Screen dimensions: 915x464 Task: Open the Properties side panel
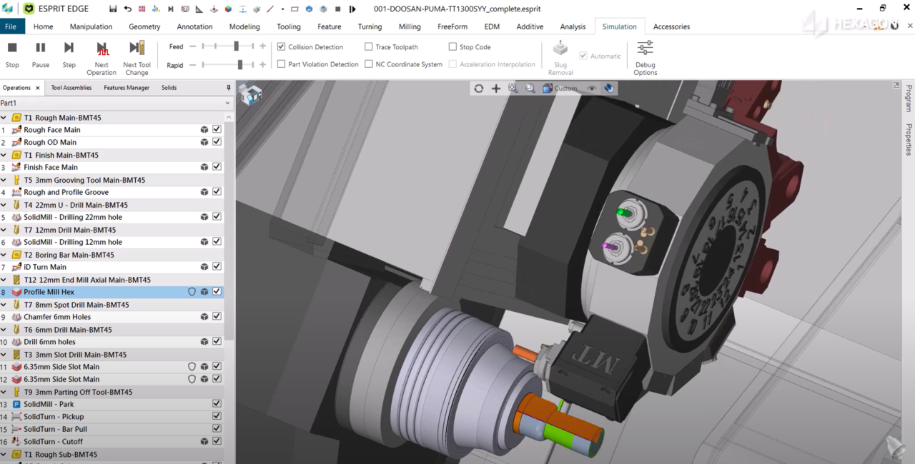point(909,139)
